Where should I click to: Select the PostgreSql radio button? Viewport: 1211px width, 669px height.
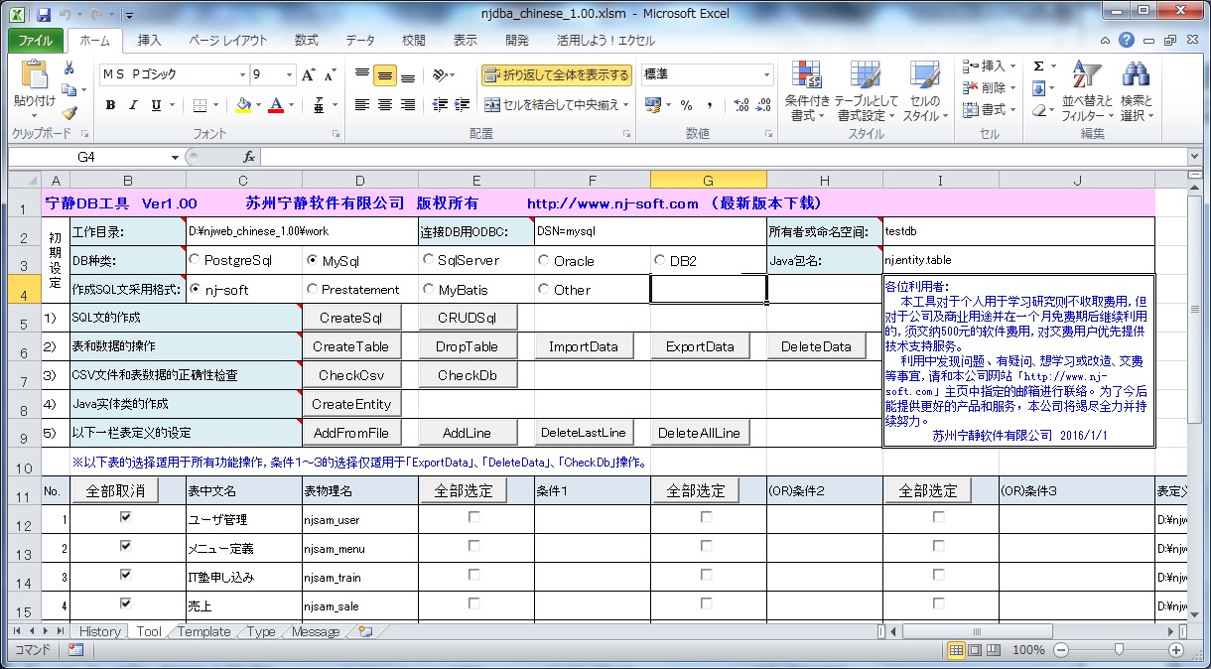[194, 260]
